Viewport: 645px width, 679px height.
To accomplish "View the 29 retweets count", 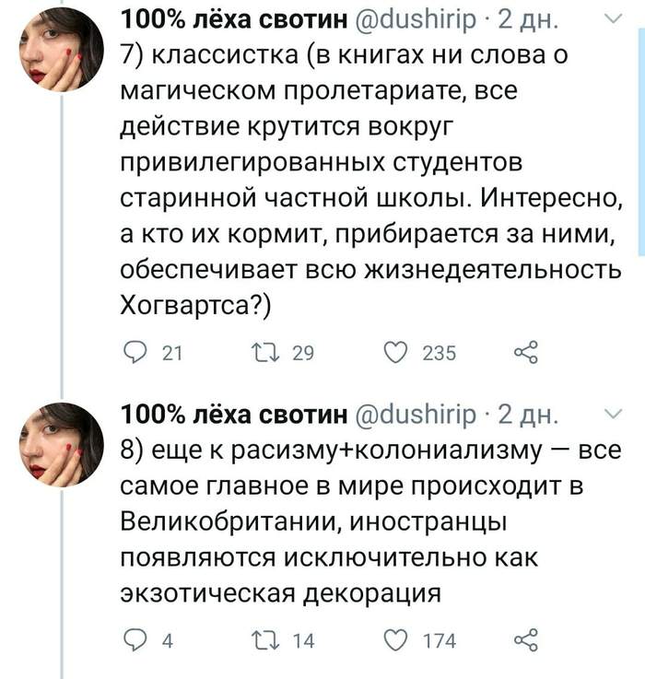I will click(x=302, y=352).
